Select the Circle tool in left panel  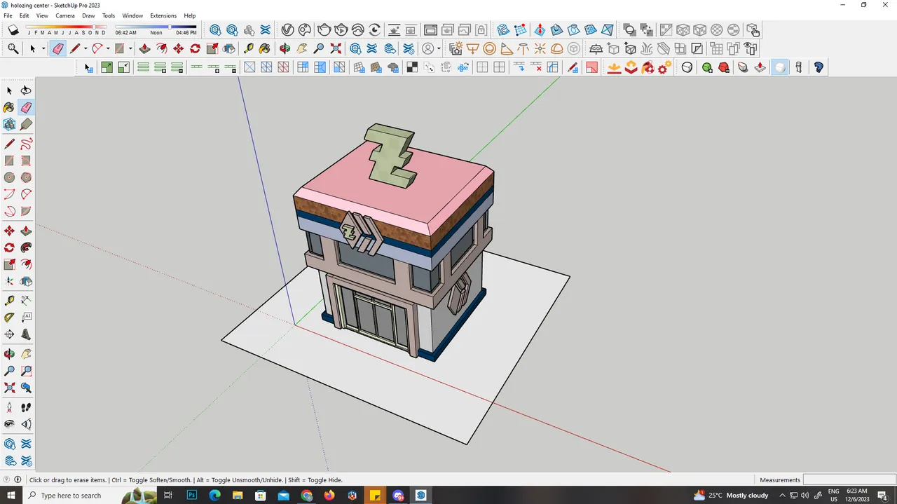click(x=9, y=177)
